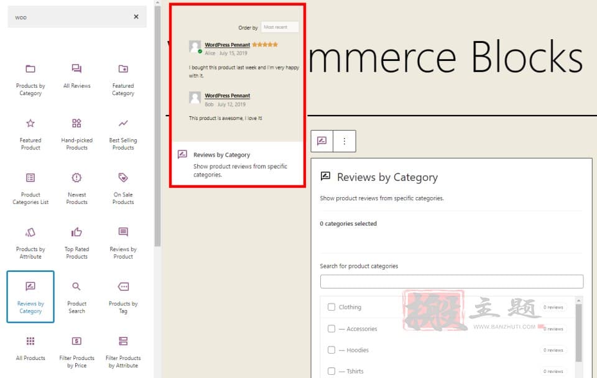Click the '0 reviews' badge for Hoodies
Image resolution: width=597 pixels, height=378 pixels.
pos(553,350)
